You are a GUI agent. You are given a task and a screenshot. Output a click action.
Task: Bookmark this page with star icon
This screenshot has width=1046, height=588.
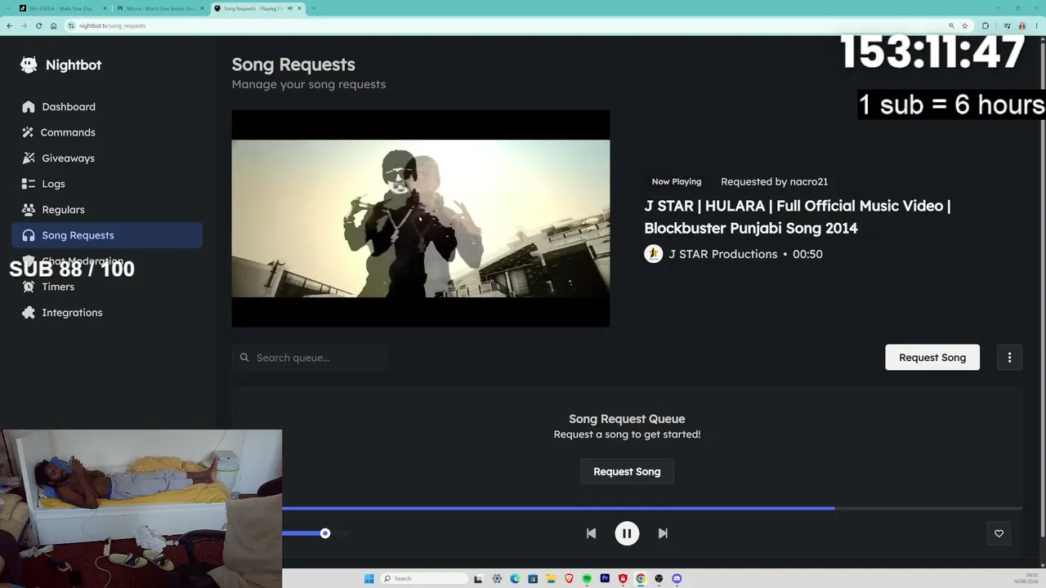point(964,25)
